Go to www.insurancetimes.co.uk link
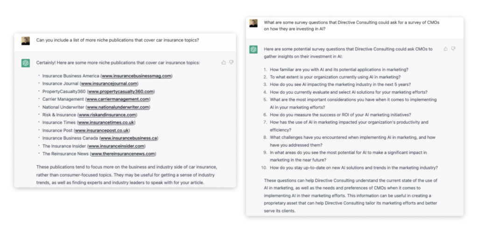This screenshot has width=478, height=233. pos(106,123)
